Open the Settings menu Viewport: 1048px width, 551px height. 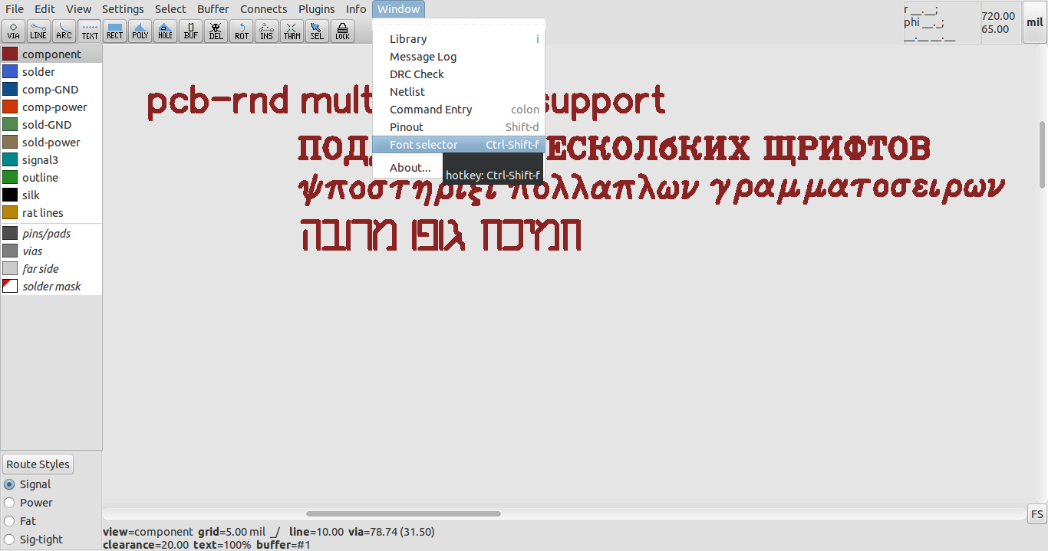pos(123,9)
